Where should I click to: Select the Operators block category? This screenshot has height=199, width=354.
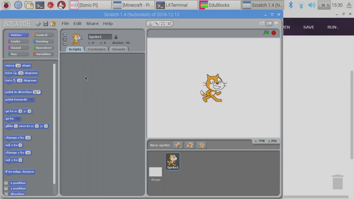pos(43,48)
